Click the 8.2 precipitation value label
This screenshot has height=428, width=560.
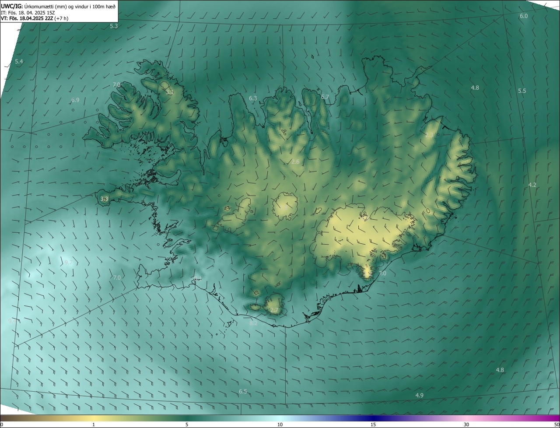pos(253,323)
